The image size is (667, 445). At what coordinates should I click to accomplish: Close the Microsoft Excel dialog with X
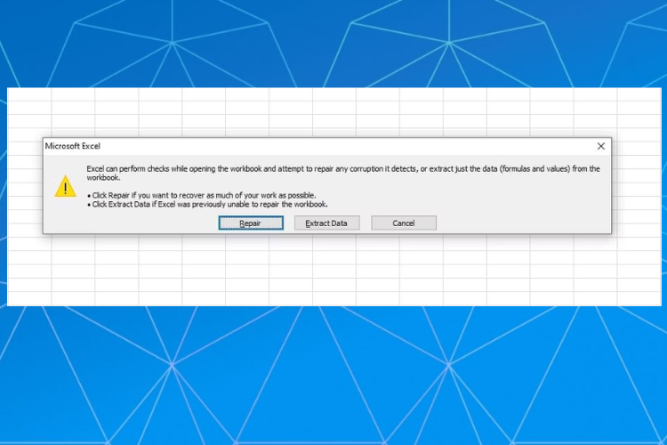(x=600, y=146)
